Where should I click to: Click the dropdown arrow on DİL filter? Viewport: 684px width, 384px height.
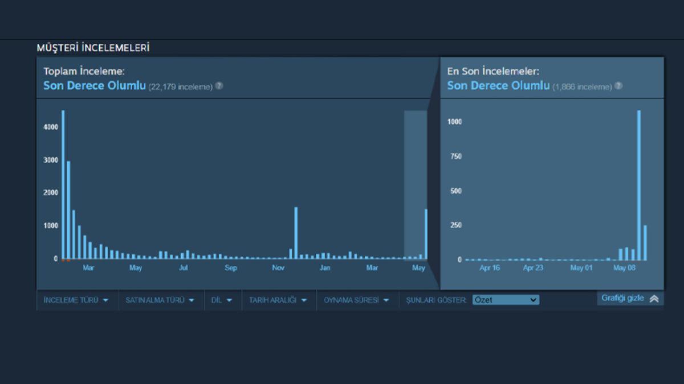click(230, 300)
